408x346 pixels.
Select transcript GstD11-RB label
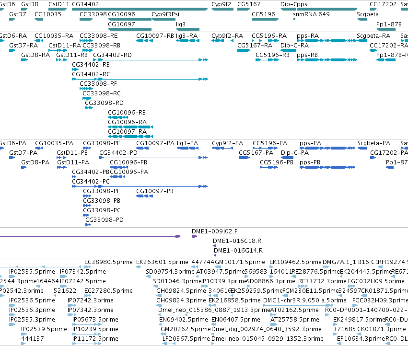pyautogui.click(x=72, y=55)
